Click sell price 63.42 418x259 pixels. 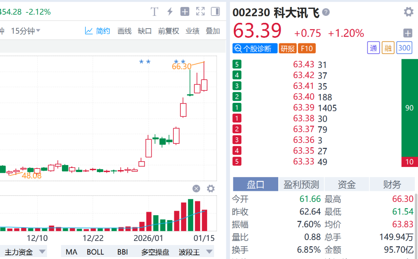coord(304,75)
